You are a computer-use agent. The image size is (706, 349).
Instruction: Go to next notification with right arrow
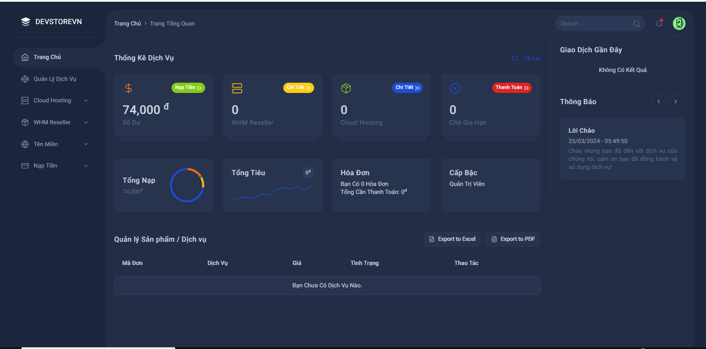(x=675, y=102)
